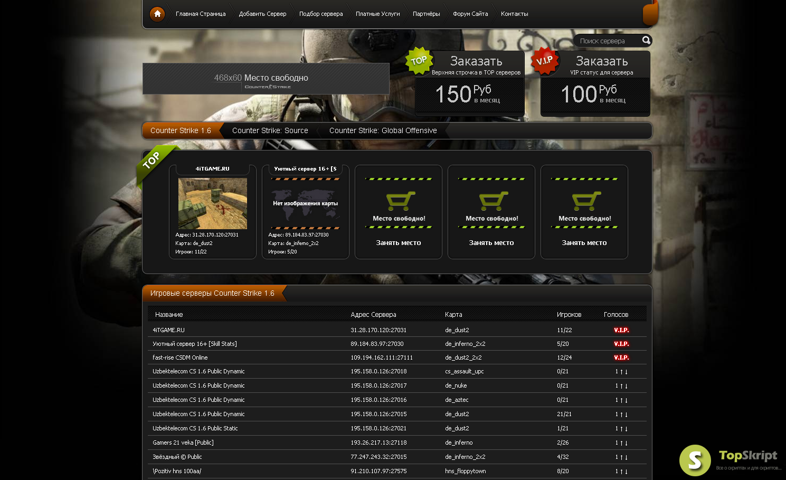The image size is (786, 480).
Task: Vote down Gamers 21 veka [Public] server
Action: pos(626,443)
